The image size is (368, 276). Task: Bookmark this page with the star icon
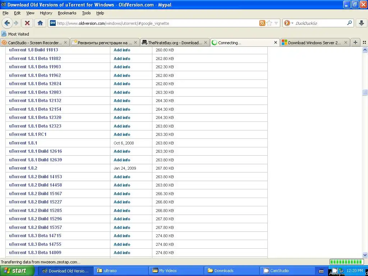tap(270, 23)
